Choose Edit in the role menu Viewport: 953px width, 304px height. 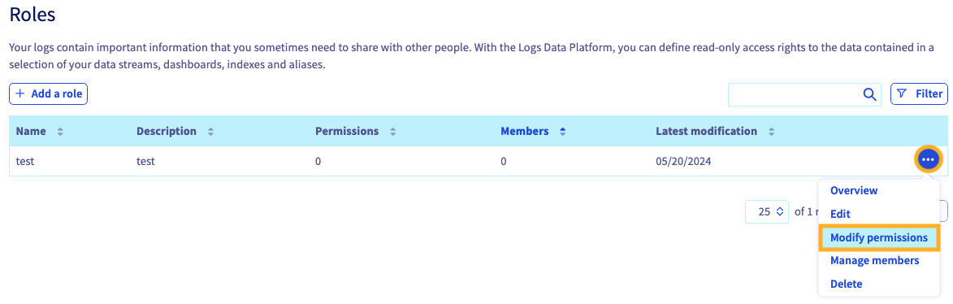pos(840,214)
